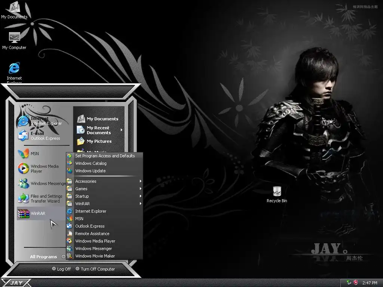Open Windows Messenger in left Start pane
The height and width of the screenshot is (287, 383).
[42, 183]
